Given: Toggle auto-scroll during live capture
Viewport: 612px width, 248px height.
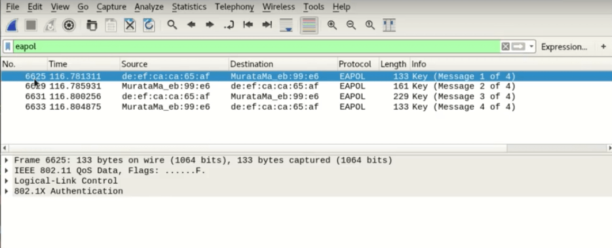Looking at the screenshot, I should [286, 25].
